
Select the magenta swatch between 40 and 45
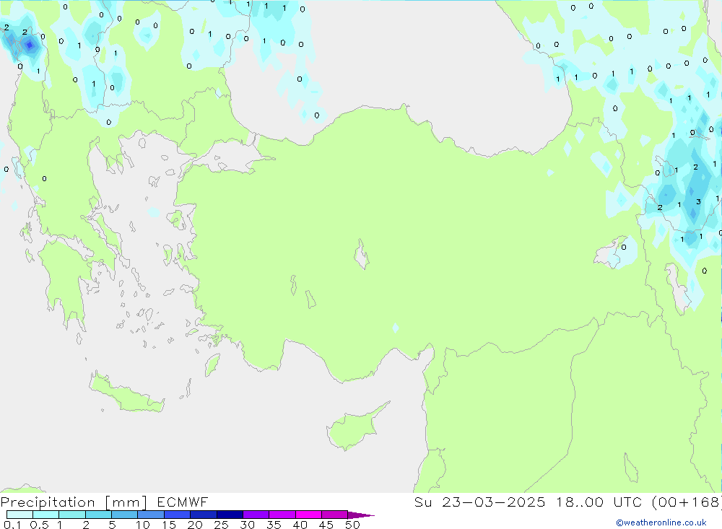pyautogui.click(x=308, y=515)
